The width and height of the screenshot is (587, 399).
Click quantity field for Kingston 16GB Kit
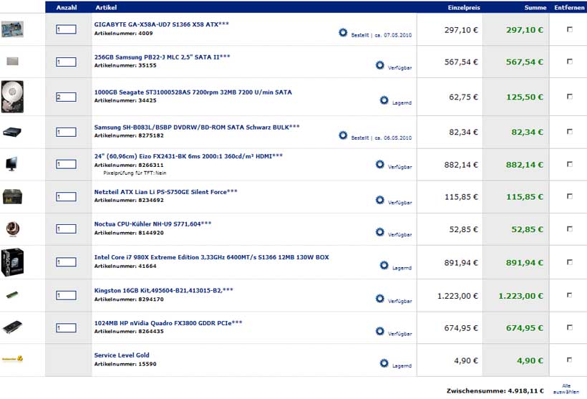(67, 296)
